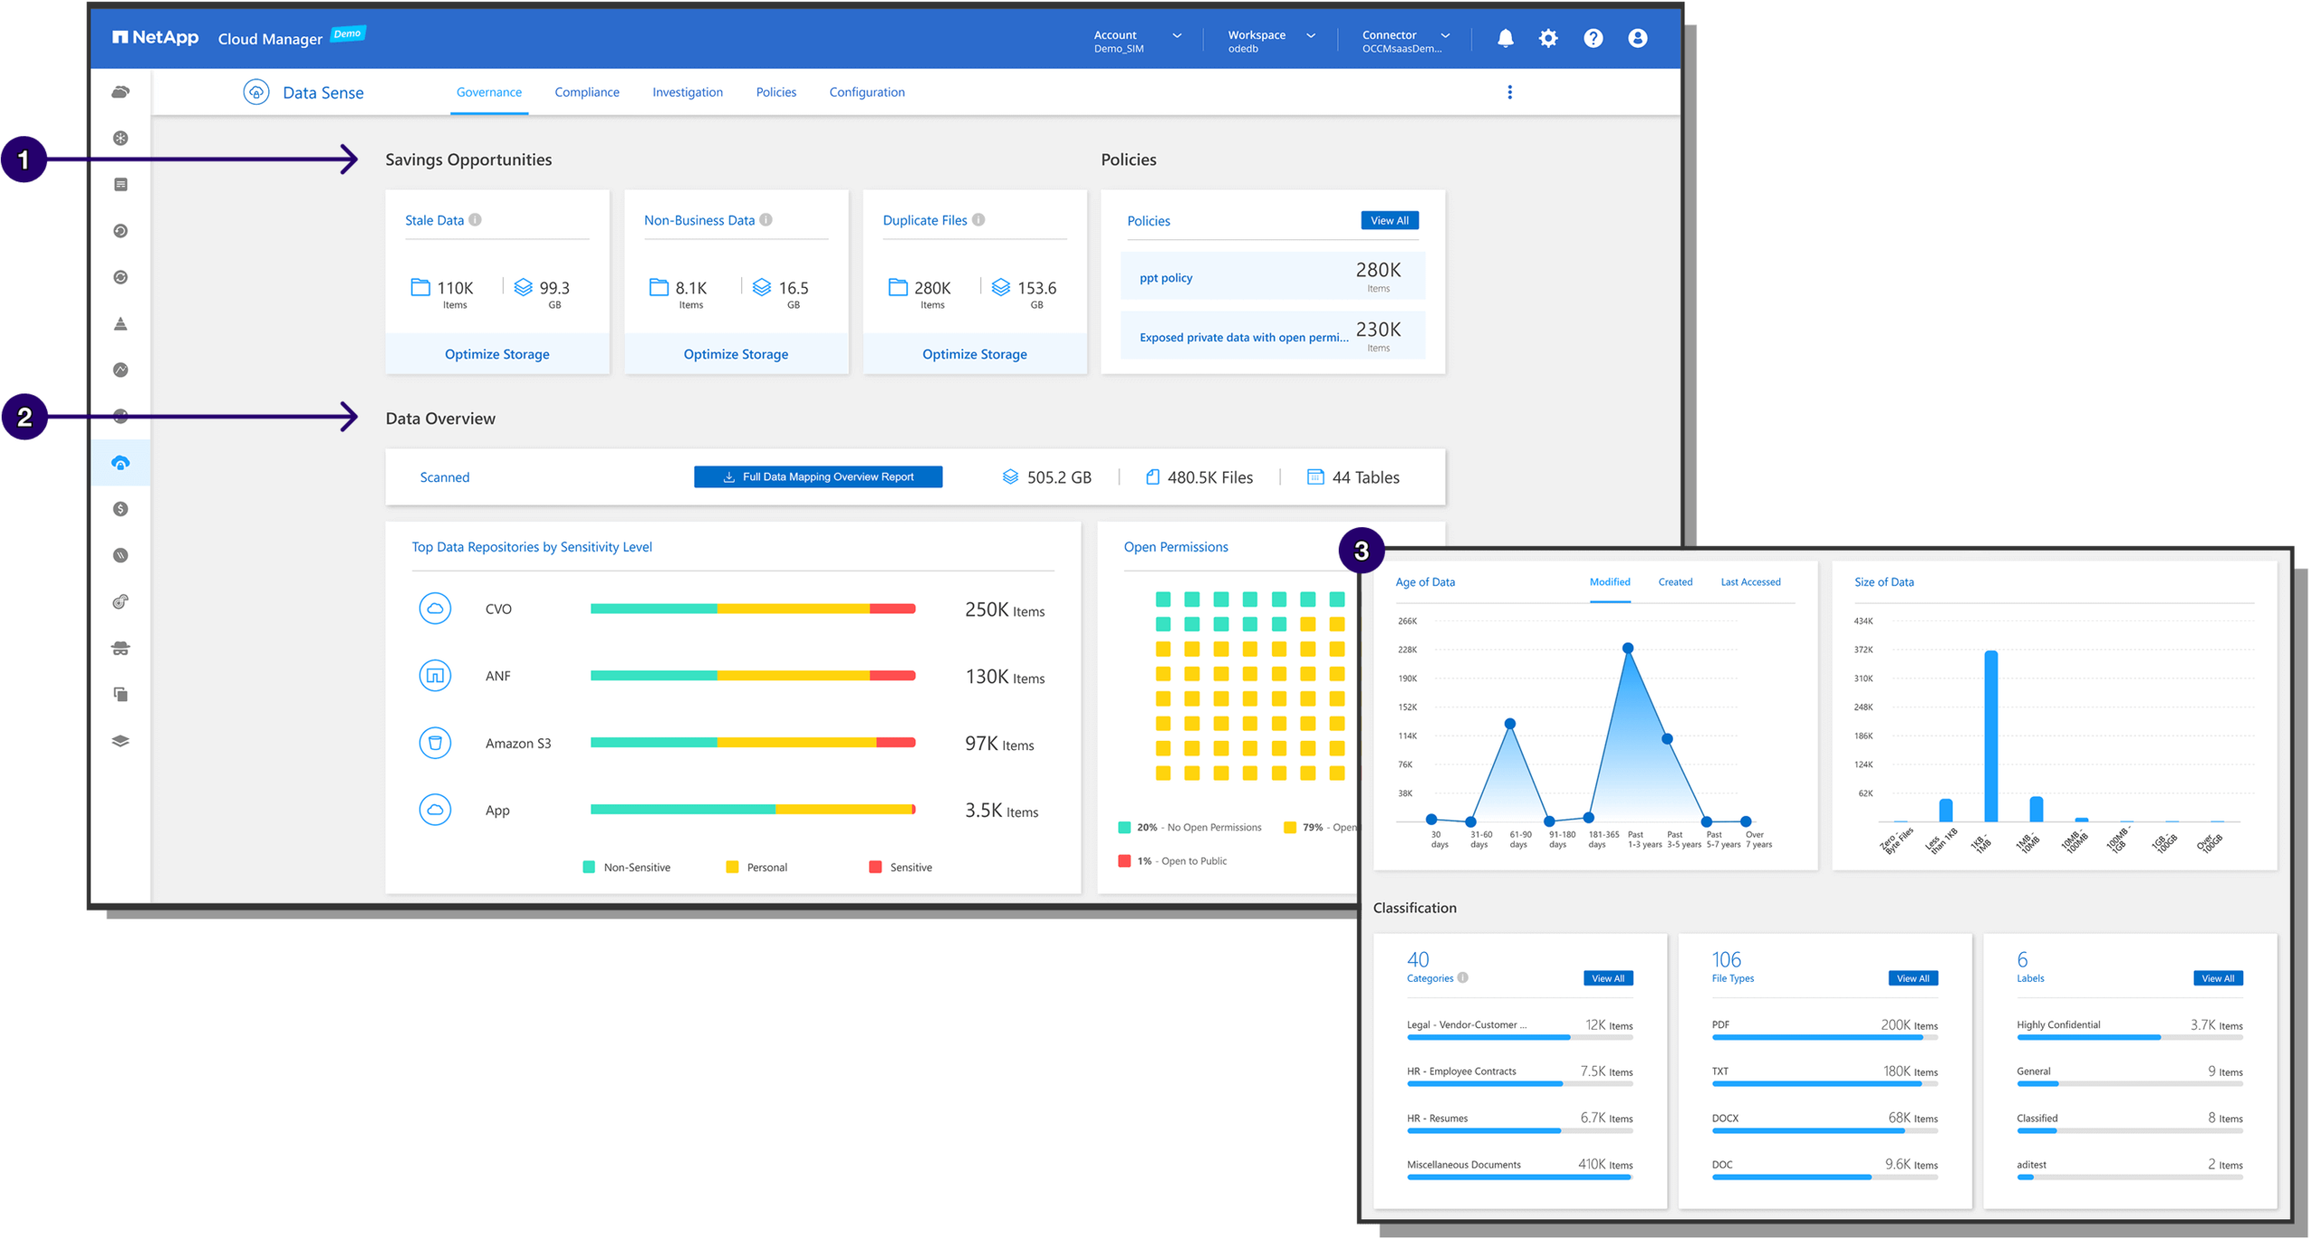Click View All next to Policies
This screenshot has height=1240, width=2311.
click(x=1389, y=219)
